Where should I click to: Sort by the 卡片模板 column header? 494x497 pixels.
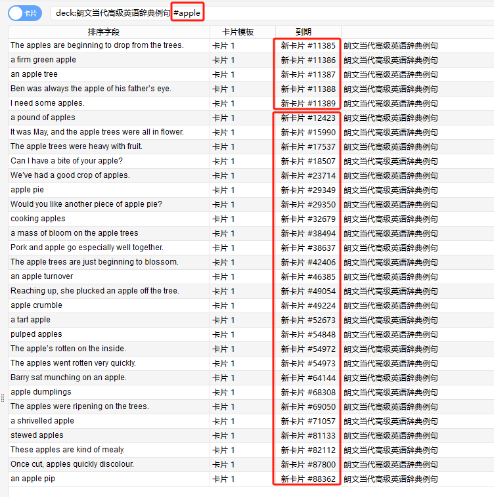coord(242,32)
